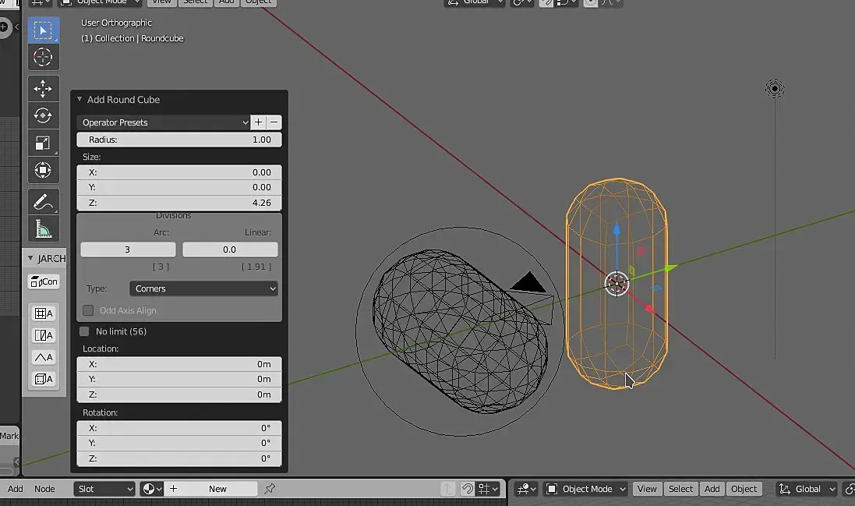Viewport: 855px width, 506px height.
Task: Click the grid-pattern A icon in JARCH panel
Action: tap(44, 313)
